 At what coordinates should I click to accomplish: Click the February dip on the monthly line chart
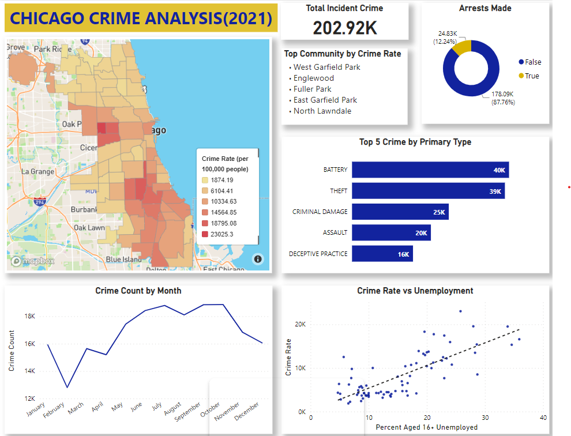66,386
